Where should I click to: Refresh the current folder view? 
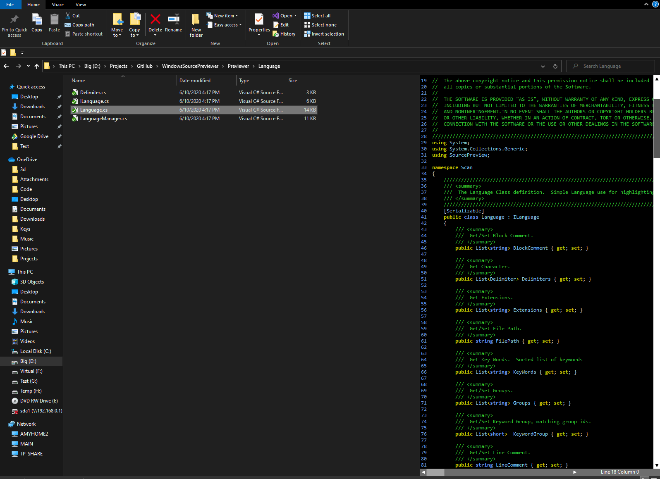point(555,66)
